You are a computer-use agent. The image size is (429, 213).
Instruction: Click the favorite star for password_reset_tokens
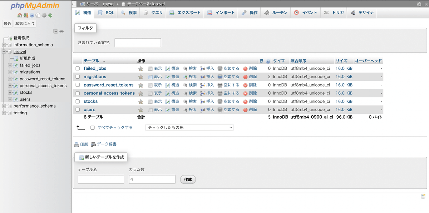click(x=141, y=85)
